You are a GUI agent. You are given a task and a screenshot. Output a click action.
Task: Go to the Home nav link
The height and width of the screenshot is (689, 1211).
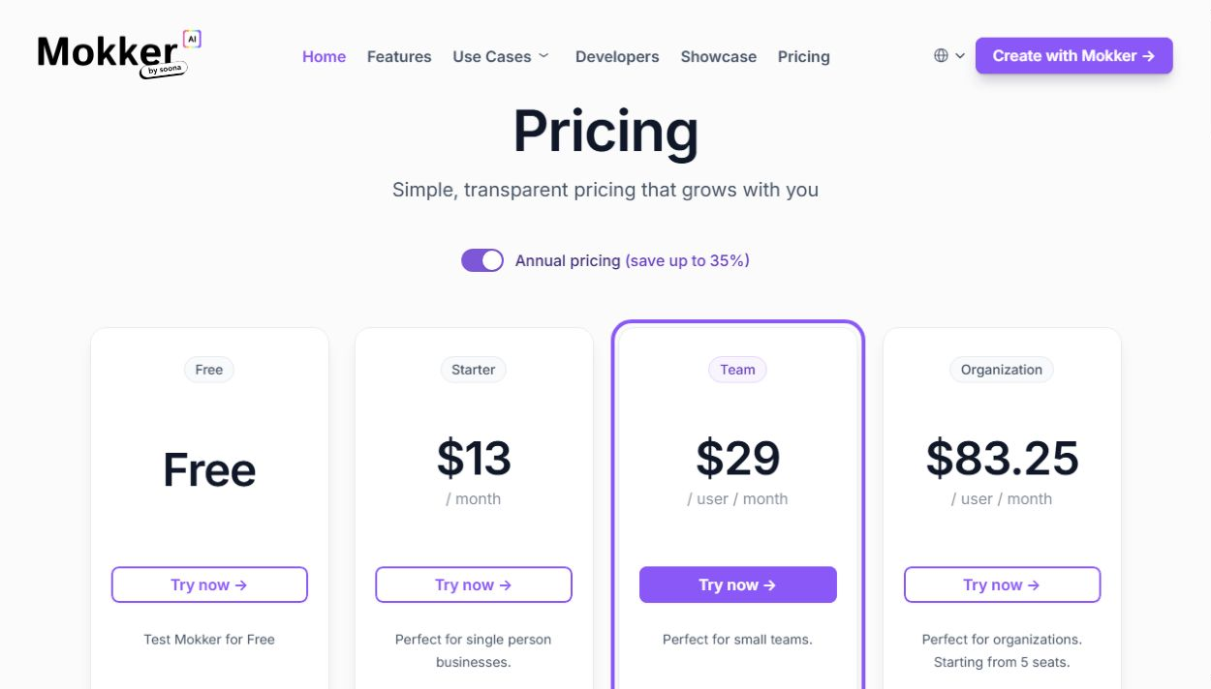[324, 56]
